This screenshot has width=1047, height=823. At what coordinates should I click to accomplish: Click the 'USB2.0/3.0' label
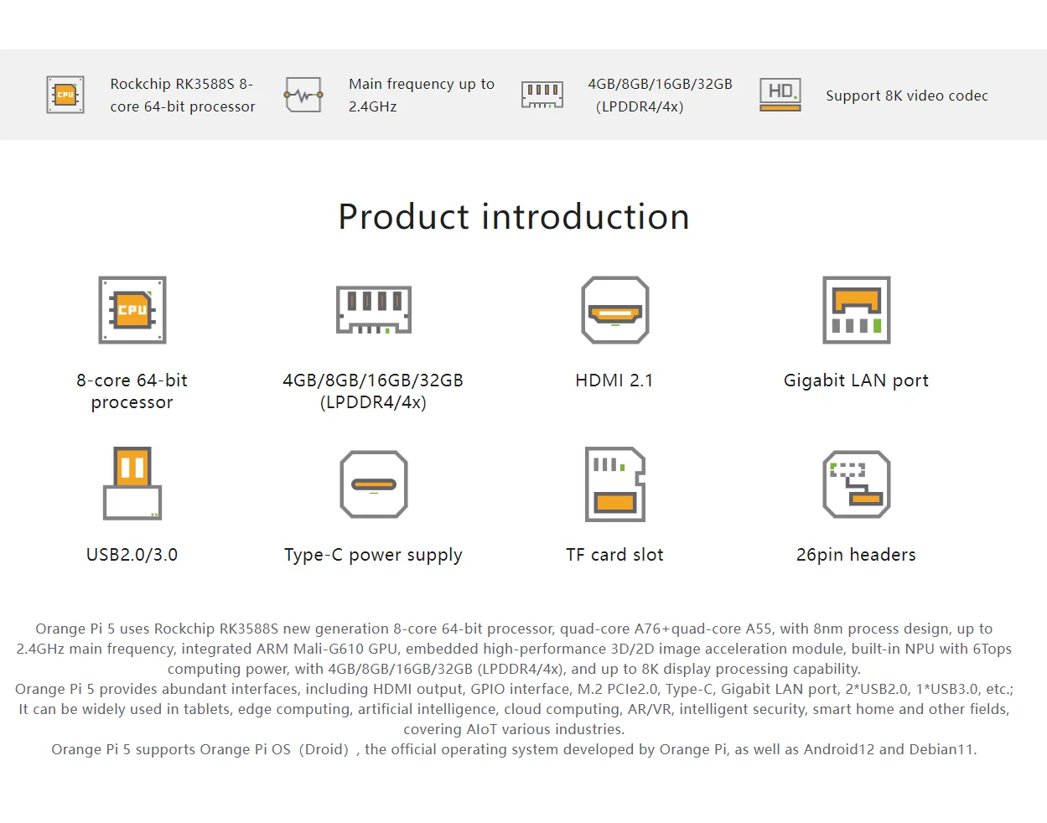coord(132,555)
